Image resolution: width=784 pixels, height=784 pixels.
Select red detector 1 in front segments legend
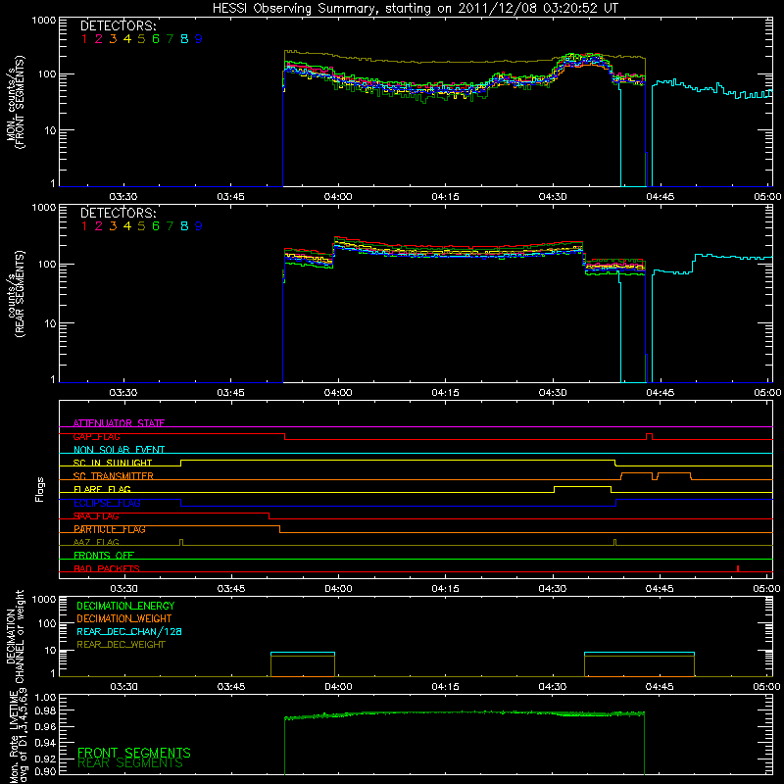click(x=84, y=39)
